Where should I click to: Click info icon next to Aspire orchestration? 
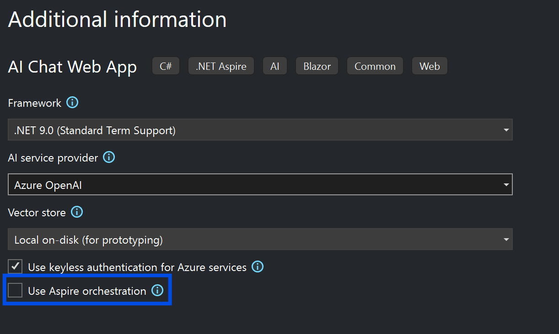point(157,291)
